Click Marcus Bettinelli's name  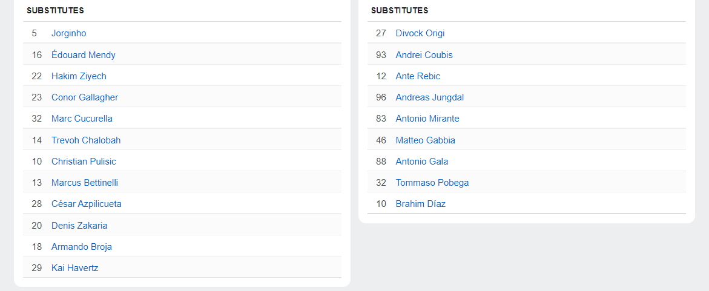(x=85, y=183)
